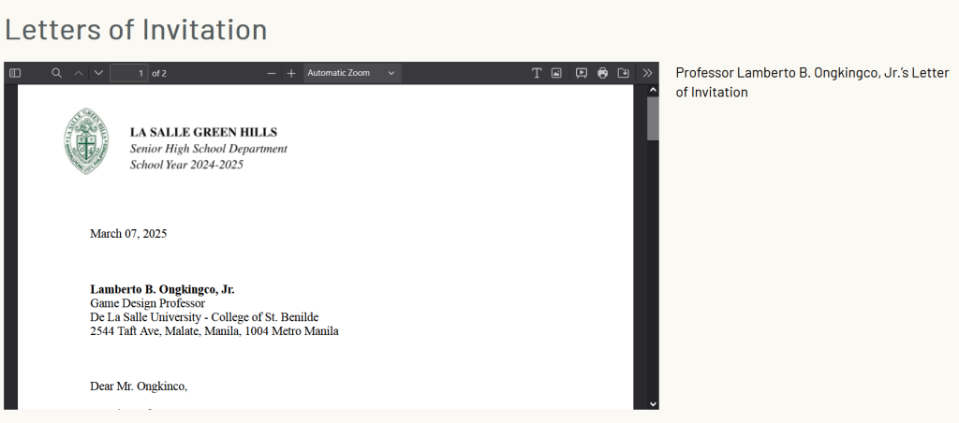
Task: Click the La Salle Green Hills logo
Action: 86,141
